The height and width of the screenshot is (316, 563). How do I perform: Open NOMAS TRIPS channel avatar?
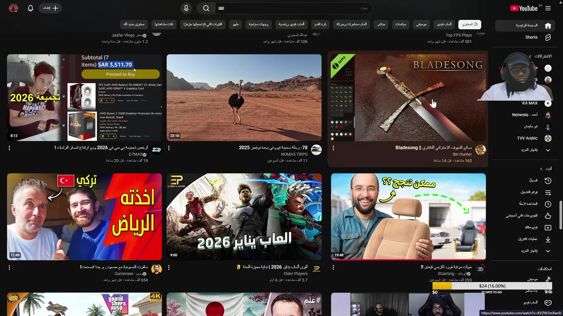(316, 150)
